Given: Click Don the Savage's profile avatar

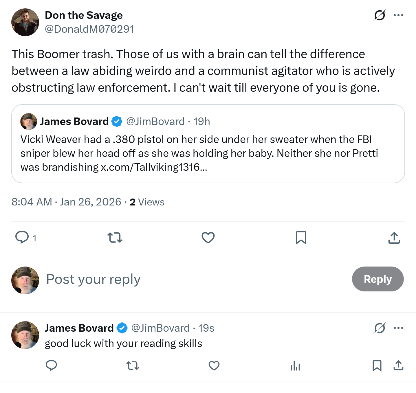Looking at the screenshot, I should point(25,22).
